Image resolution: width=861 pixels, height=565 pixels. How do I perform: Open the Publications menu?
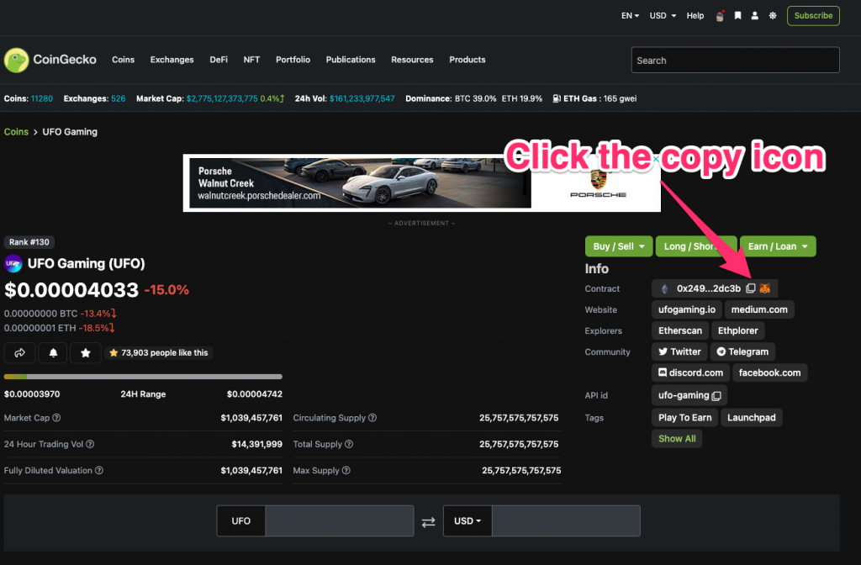(351, 60)
